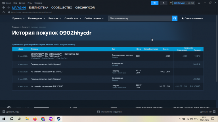Image resolution: width=218 pixels, height=122 pixels.
Task: Click the page vertical scrollbar
Action: click(217, 48)
